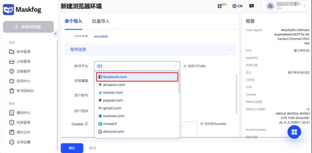The image size is (312, 153).
Task: Collapse the 账号信息 section
Action: click(x=229, y=49)
